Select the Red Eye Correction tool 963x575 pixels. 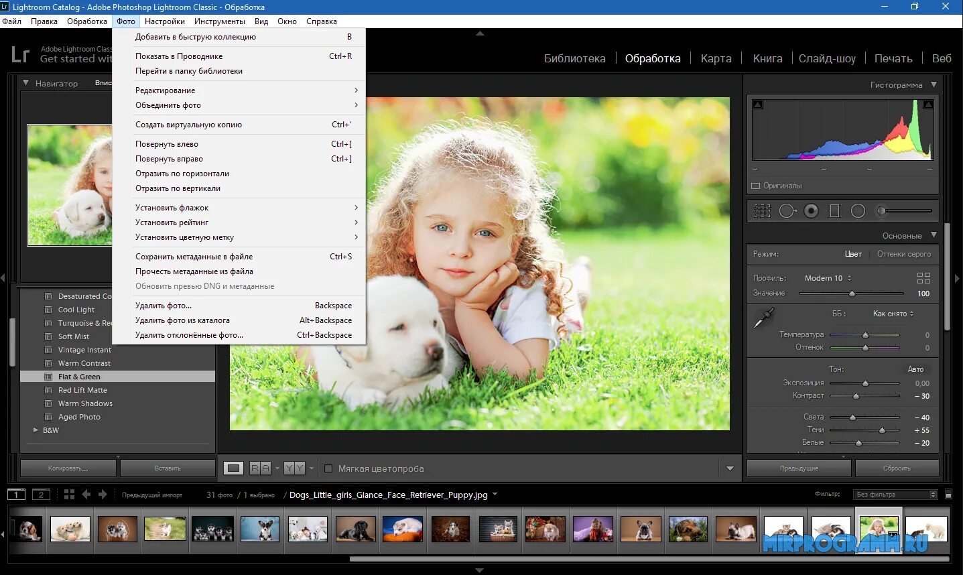[811, 211]
